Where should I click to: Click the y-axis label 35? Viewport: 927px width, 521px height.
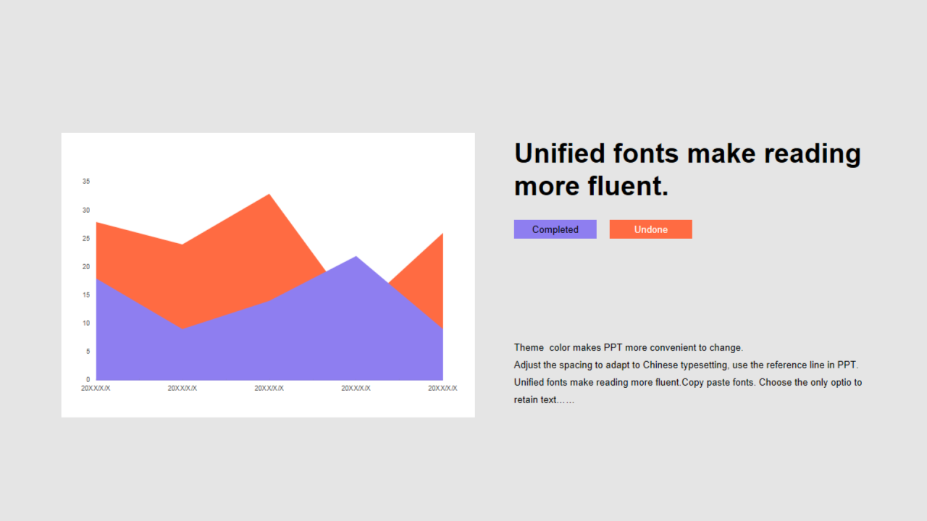(x=86, y=182)
